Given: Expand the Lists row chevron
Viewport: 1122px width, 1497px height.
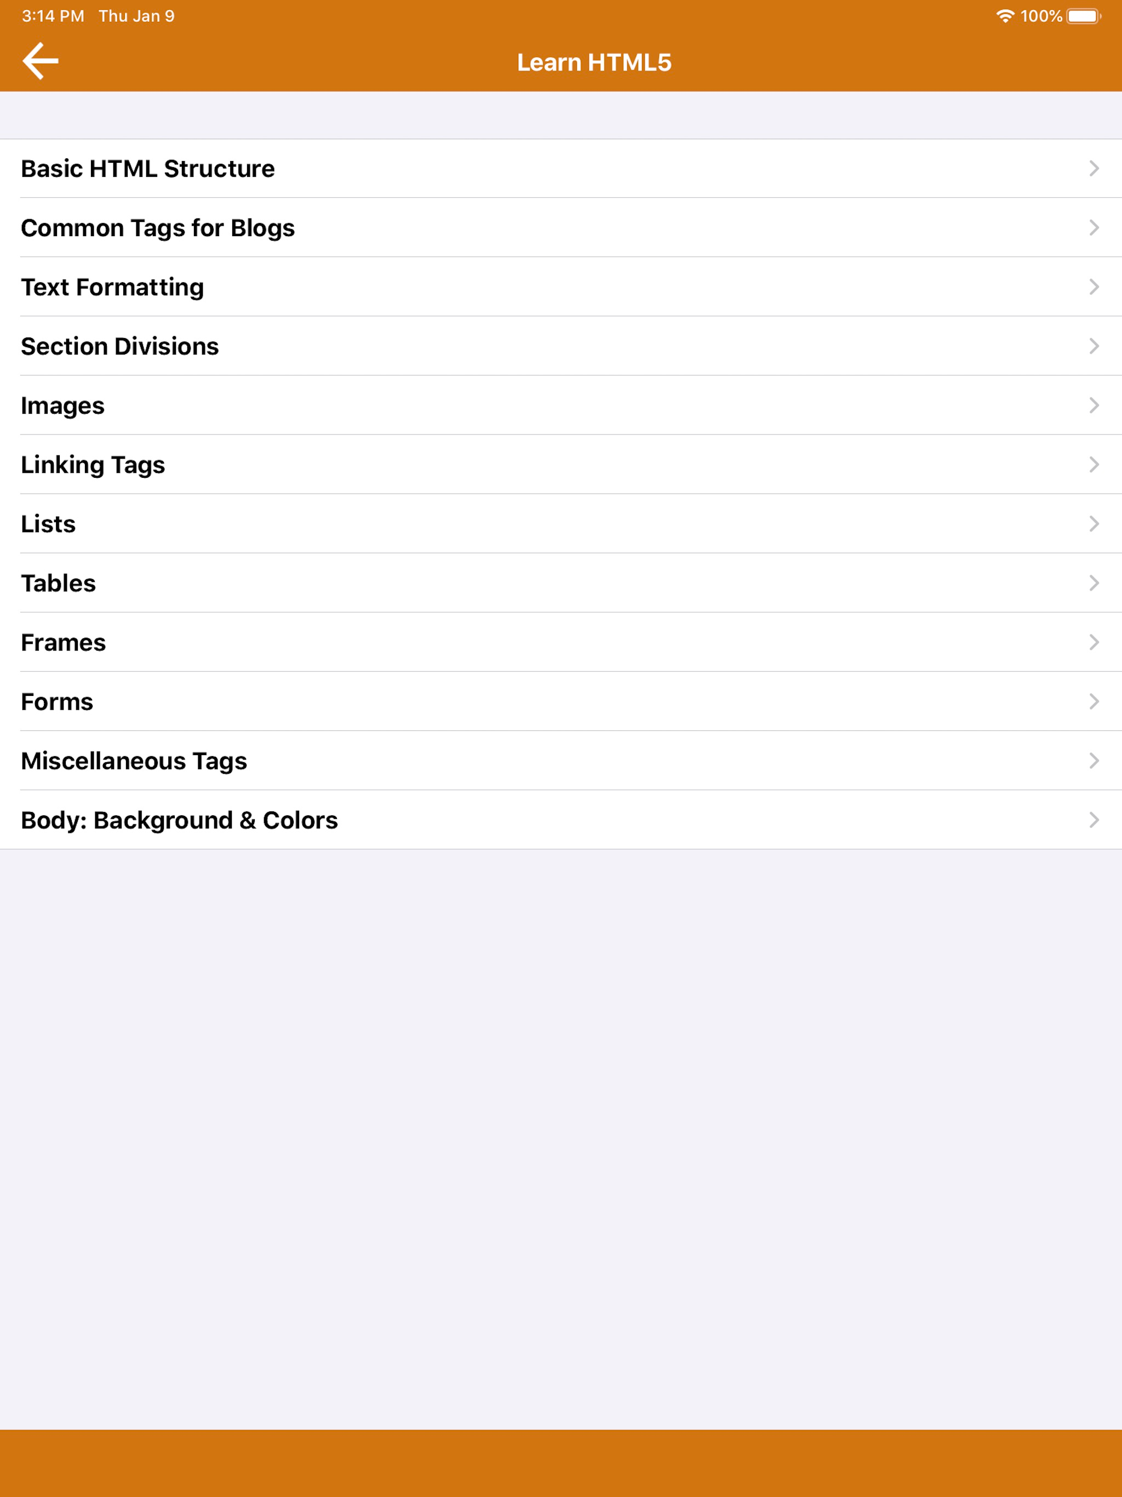Looking at the screenshot, I should (1094, 524).
